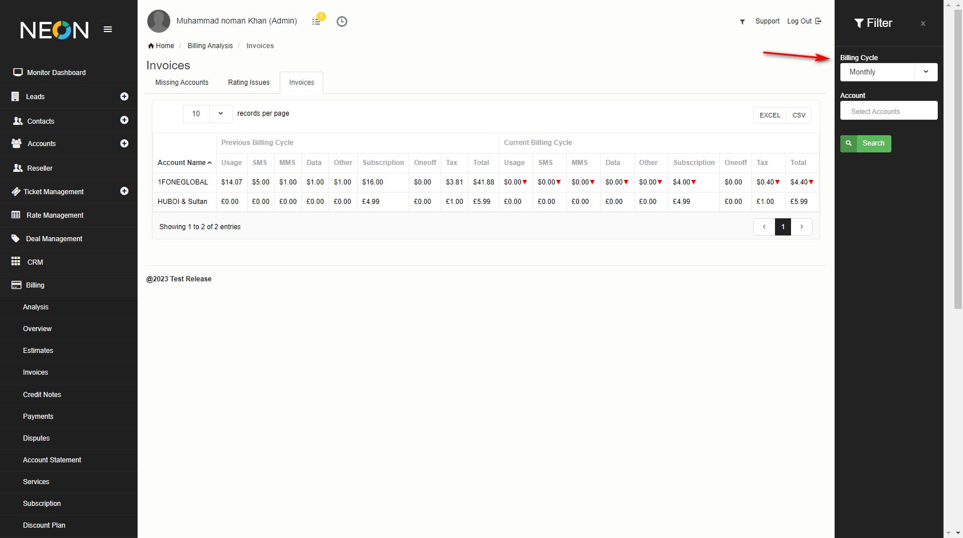Toggle the hamburger sidebar menu icon
963x538 pixels.
[x=108, y=29]
